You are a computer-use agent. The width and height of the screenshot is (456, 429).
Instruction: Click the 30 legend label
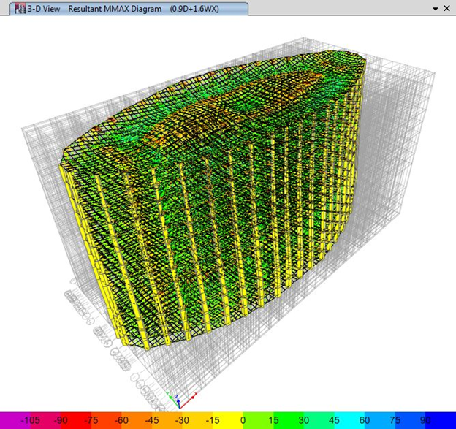coord(304,420)
